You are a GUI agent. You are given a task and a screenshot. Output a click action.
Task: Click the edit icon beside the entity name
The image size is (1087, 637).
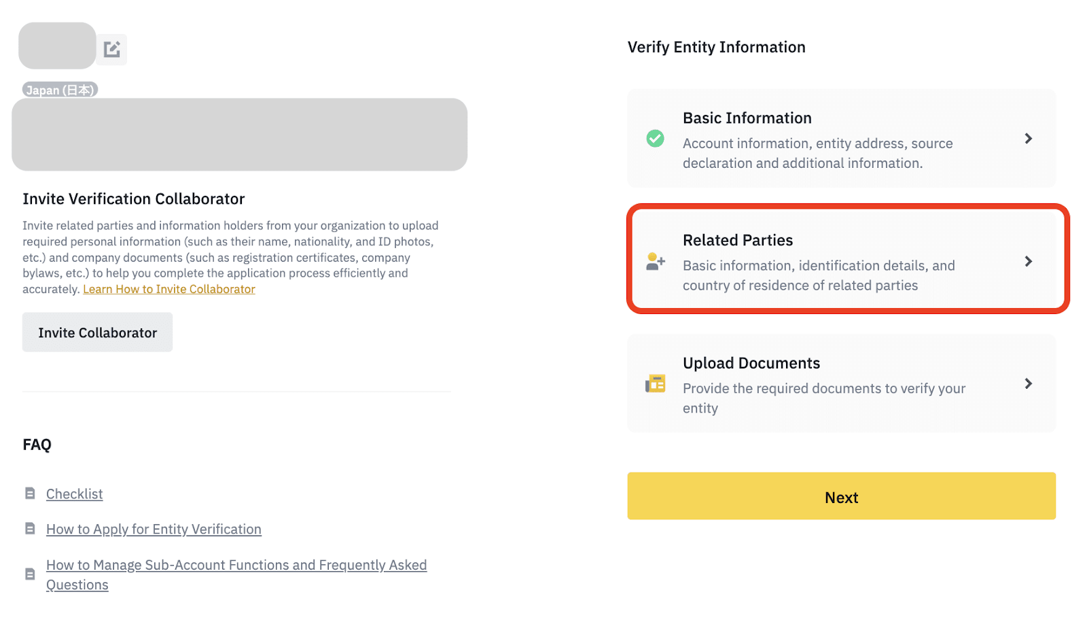point(111,49)
